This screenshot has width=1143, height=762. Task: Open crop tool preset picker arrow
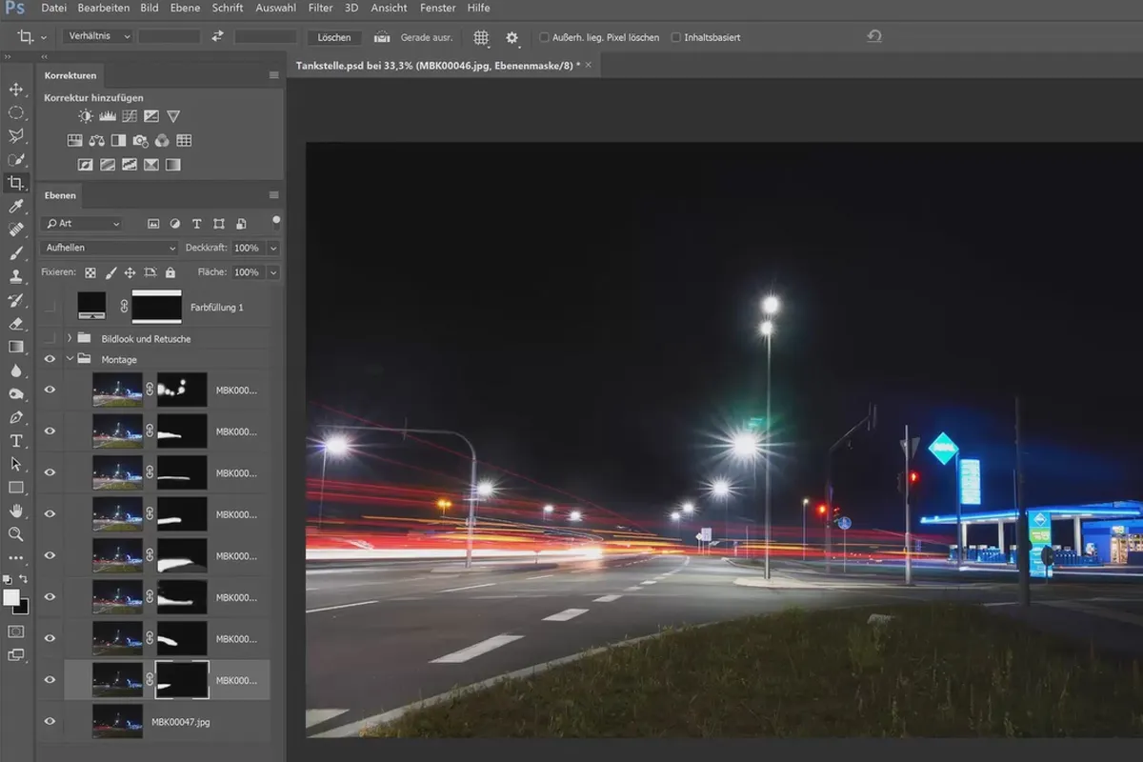pyautogui.click(x=44, y=37)
